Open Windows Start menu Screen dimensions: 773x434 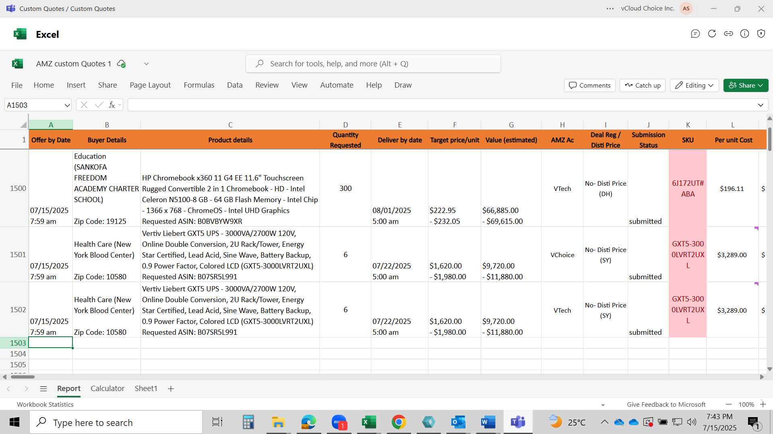click(x=14, y=422)
